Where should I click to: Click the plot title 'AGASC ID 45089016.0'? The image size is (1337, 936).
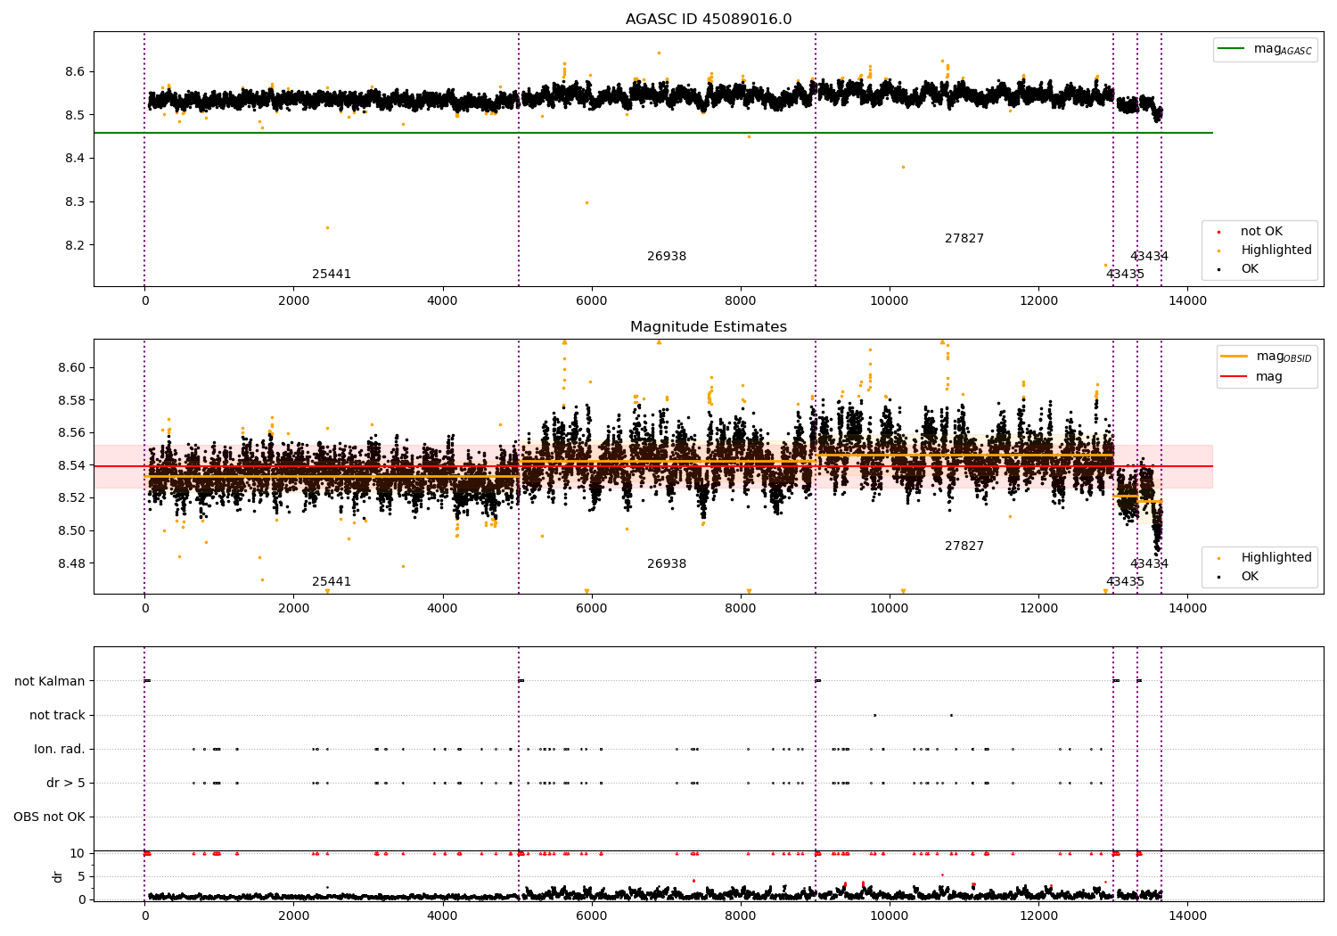(709, 20)
